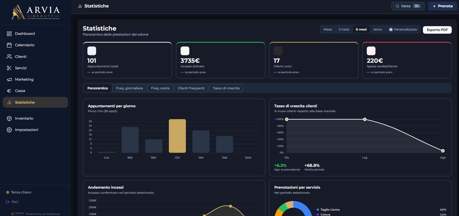Log out using the Esci link
The width and height of the screenshot is (459, 216).
(12, 202)
